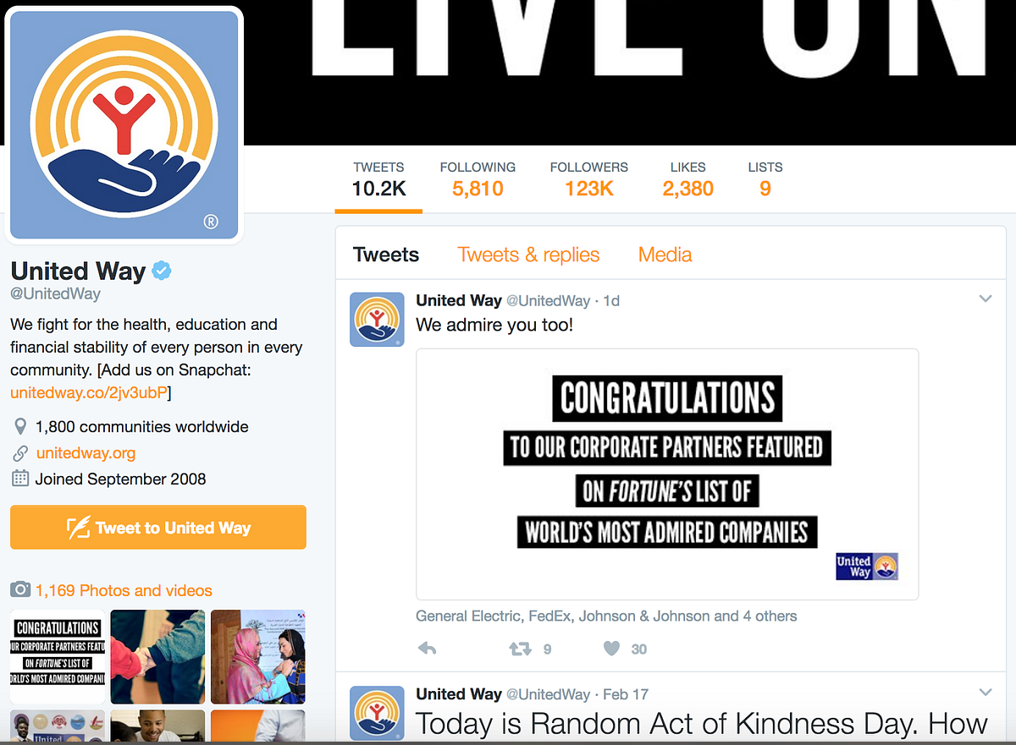Click the camera icon next to Photos and videos
1016x745 pixels.
coord(20,589)
